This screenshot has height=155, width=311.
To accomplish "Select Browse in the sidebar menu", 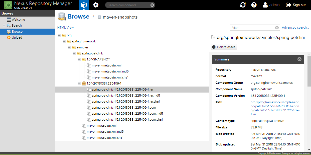I will click(x=28, y=31).
